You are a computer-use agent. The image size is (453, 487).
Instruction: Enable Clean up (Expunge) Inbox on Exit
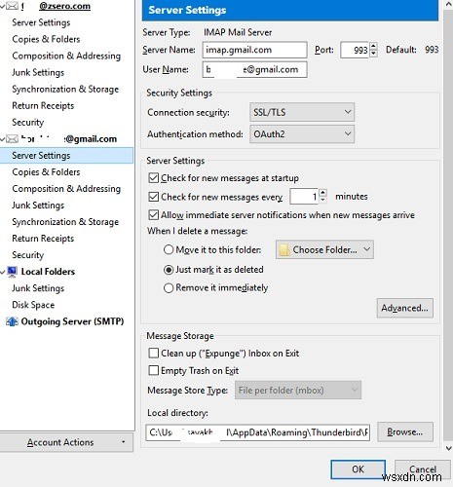pyautogui.click(x=153, y=353)
